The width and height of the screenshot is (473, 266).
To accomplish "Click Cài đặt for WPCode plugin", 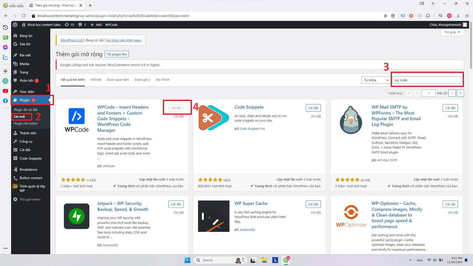I will [x=176, y=108].
